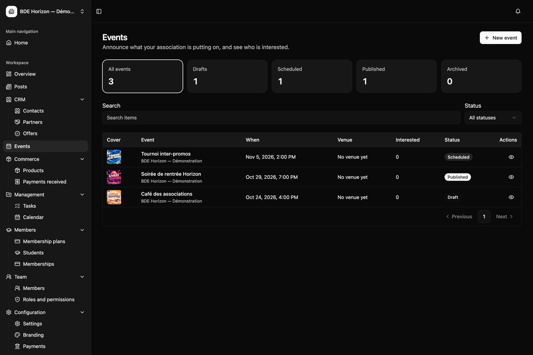Click the Partners handshake icon
Viewport: 533px width, 355px height.
(x=17, y=122)
